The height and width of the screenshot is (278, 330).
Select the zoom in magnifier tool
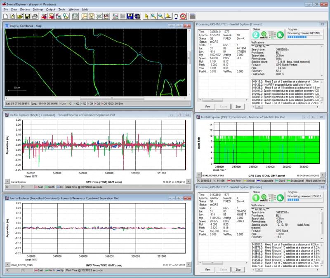(x=154, y=16)
